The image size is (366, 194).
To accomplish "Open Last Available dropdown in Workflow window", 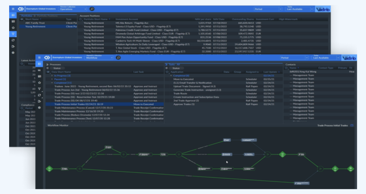I will 326,58.
